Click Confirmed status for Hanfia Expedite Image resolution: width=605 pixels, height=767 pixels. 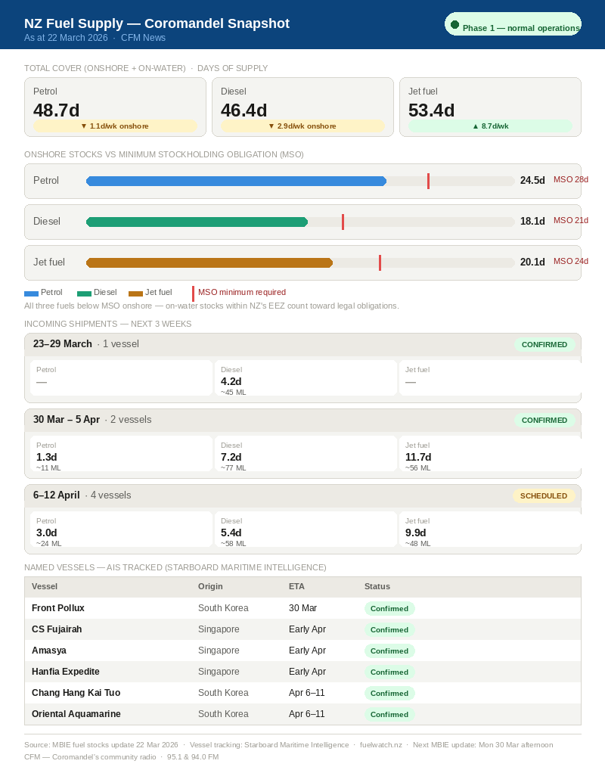coord(389,672)
